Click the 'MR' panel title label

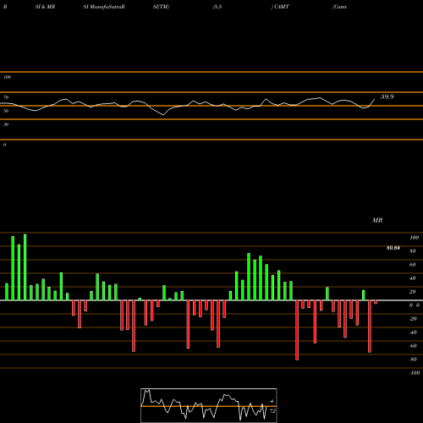(377, 220)
